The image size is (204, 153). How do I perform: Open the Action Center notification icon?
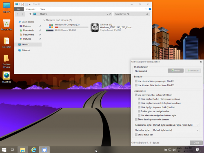(x=198, y=150)
